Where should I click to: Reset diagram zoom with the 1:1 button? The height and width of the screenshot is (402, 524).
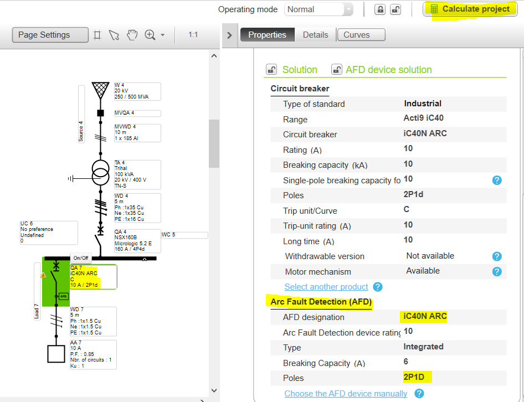pos(193,35)
